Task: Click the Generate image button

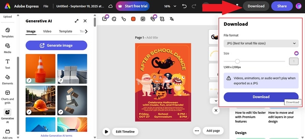Action: click(x=56, y=45)
